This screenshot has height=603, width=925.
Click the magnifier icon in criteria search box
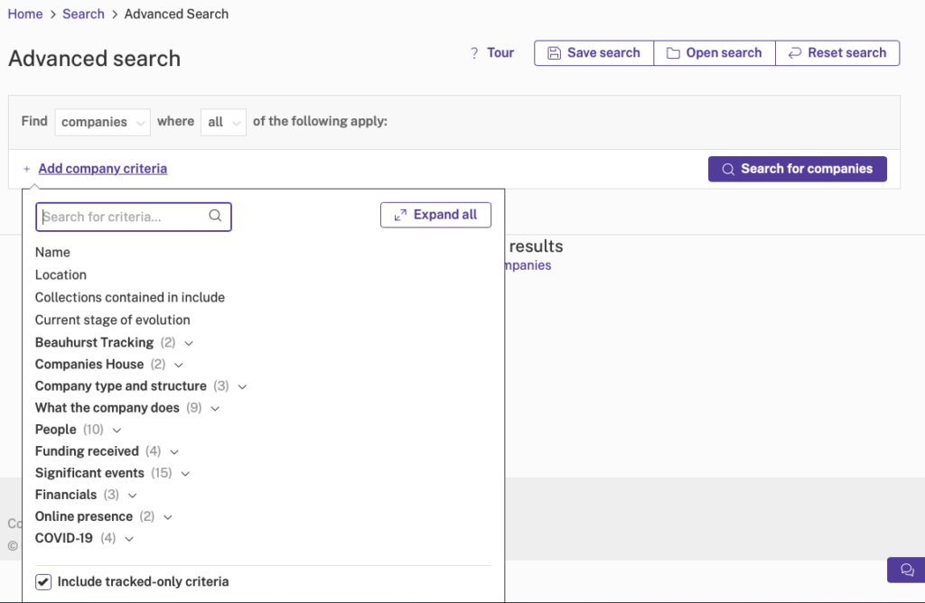click(215, 216)
